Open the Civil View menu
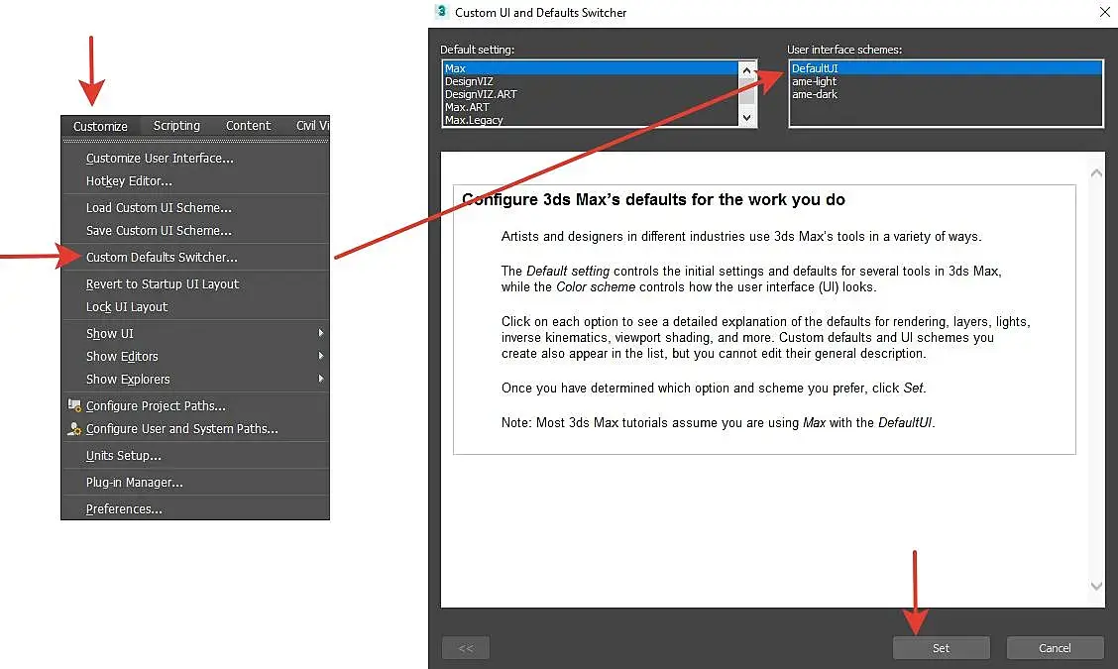Image resolution: width=1118 pixels, height=669 pixels. (x=312, y=126)
